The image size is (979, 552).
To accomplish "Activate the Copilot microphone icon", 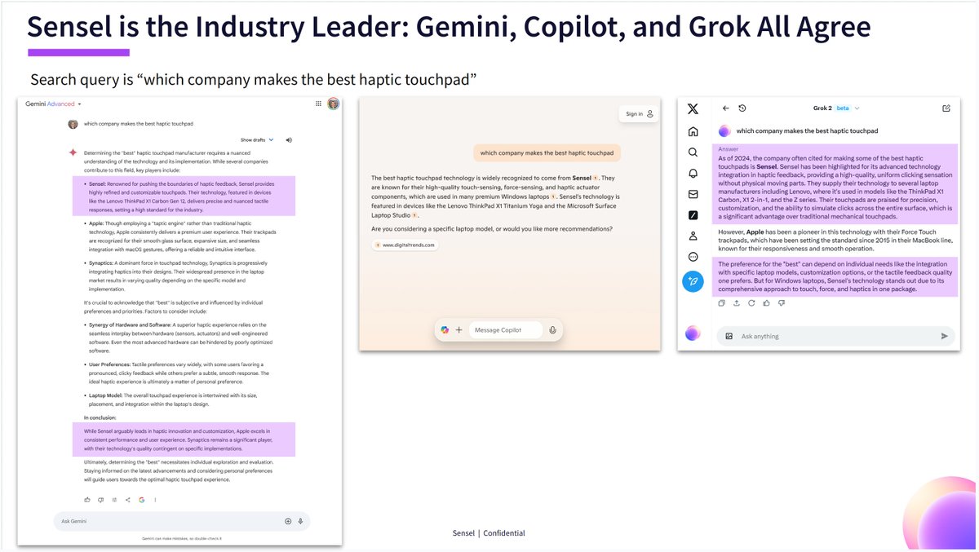I will [x=553, y=329].
